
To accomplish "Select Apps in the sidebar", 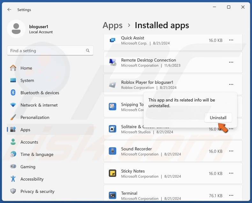I will point(50,130).
